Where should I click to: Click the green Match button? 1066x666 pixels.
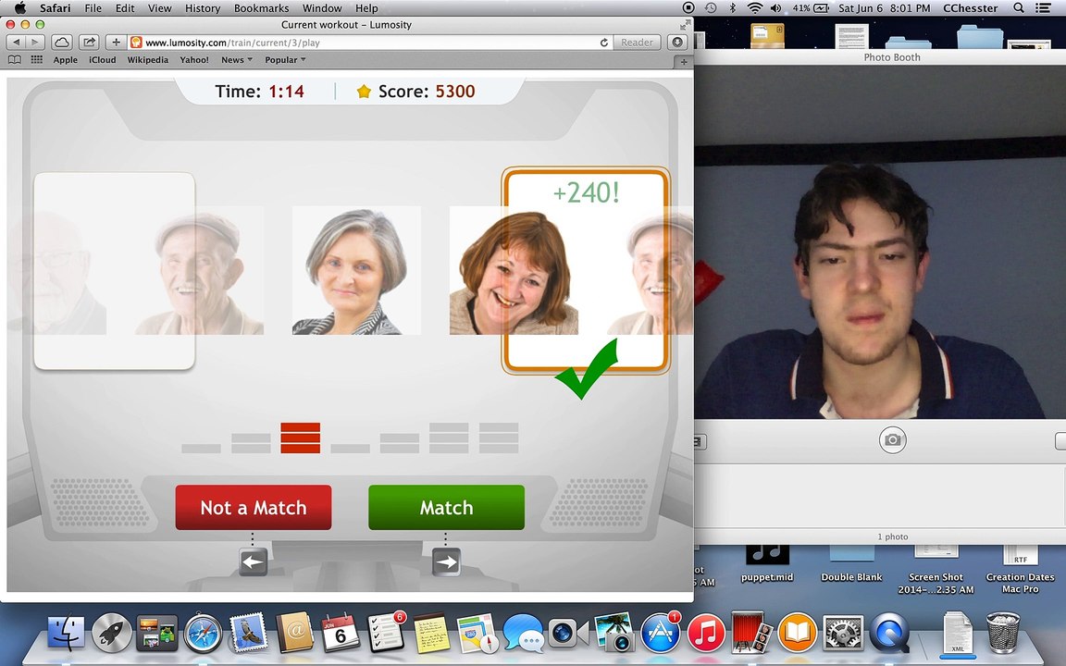[447, 508]
